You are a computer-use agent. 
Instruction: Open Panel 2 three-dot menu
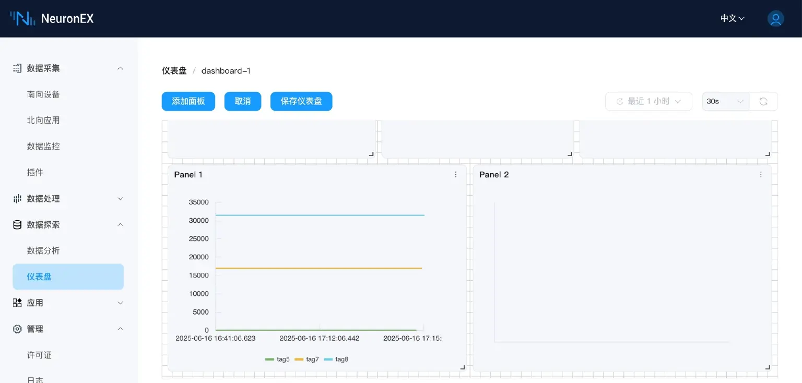point(761,175)
